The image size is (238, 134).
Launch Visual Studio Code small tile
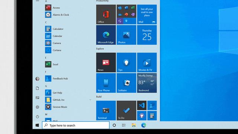click(x=142, y=105)
